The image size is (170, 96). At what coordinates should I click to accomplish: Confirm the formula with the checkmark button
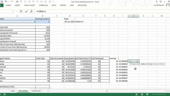[x=26, y=11]
